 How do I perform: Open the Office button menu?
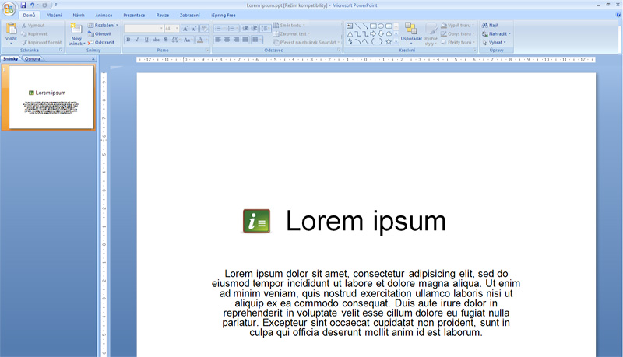[x=9, y=9]
